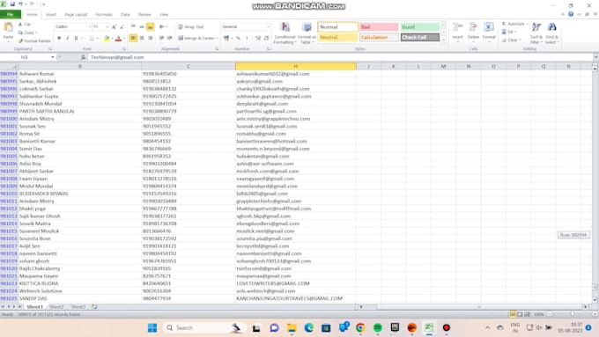Viewport: 599px width, 337px height.
Task: Open the font size dropdown
Action: coord(107,26)
